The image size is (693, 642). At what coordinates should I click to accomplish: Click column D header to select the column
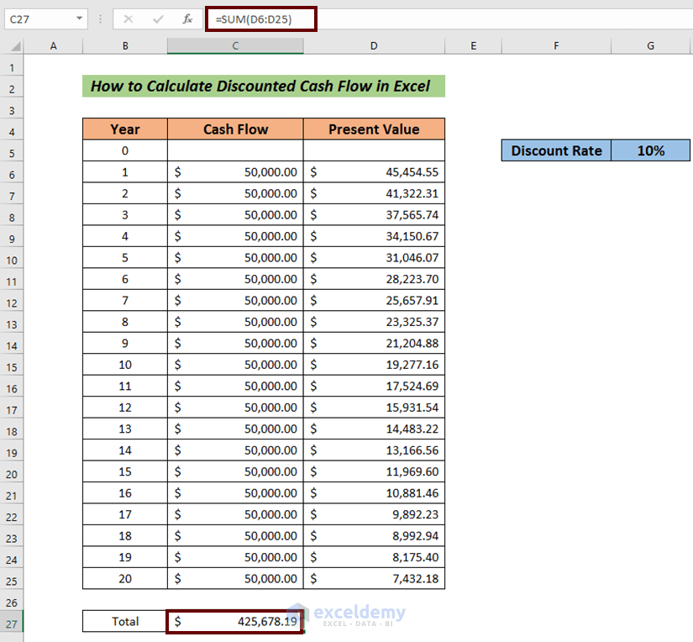pyautogui.click(x=374, y=45)
